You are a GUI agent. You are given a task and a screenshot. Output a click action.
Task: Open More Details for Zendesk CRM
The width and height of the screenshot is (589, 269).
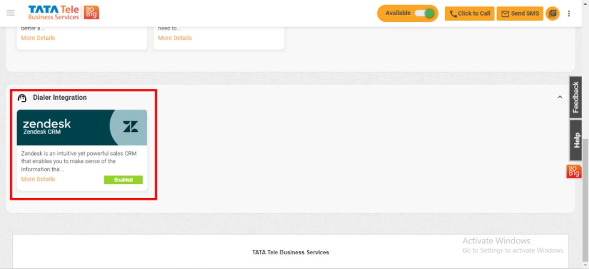pos(38,179)
